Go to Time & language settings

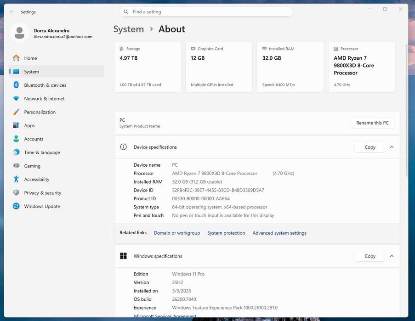[42, 152]
